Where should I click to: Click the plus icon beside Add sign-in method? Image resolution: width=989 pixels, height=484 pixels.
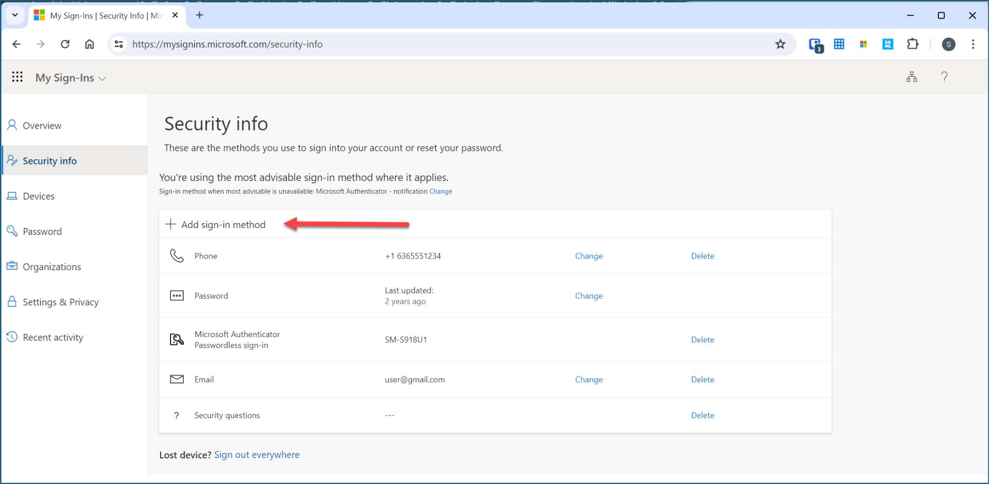coord(170,224)
